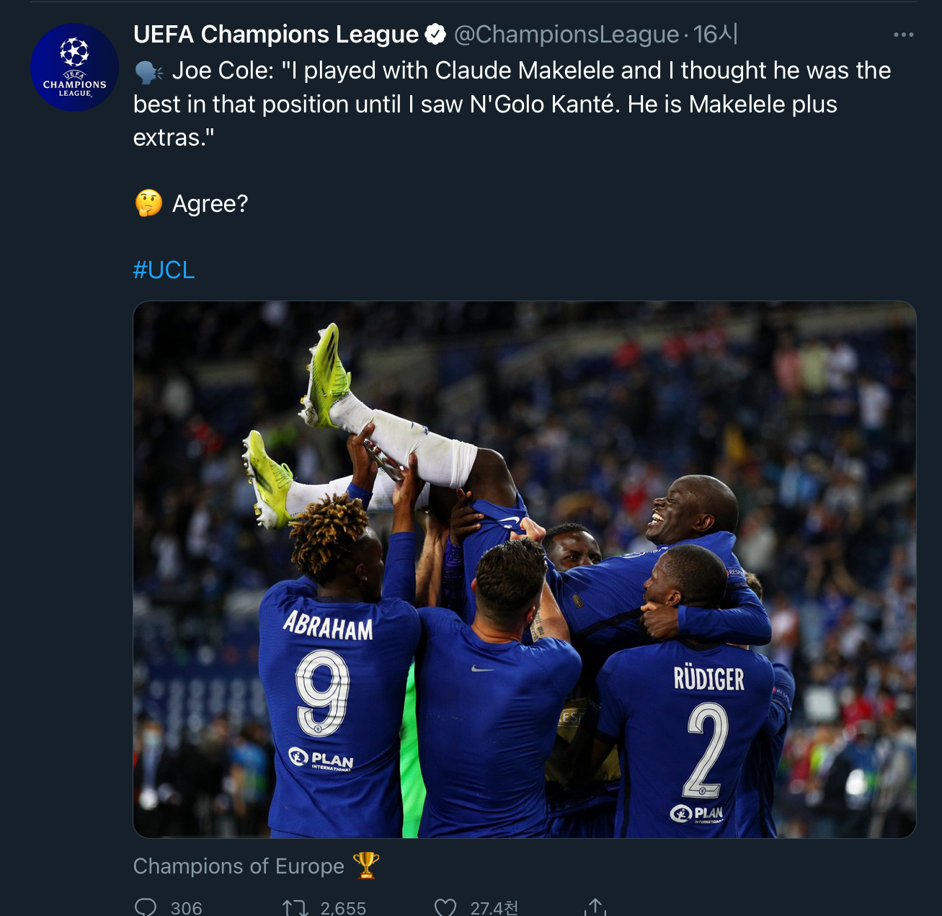Click the Champions of Europe caption

(239, 866)
